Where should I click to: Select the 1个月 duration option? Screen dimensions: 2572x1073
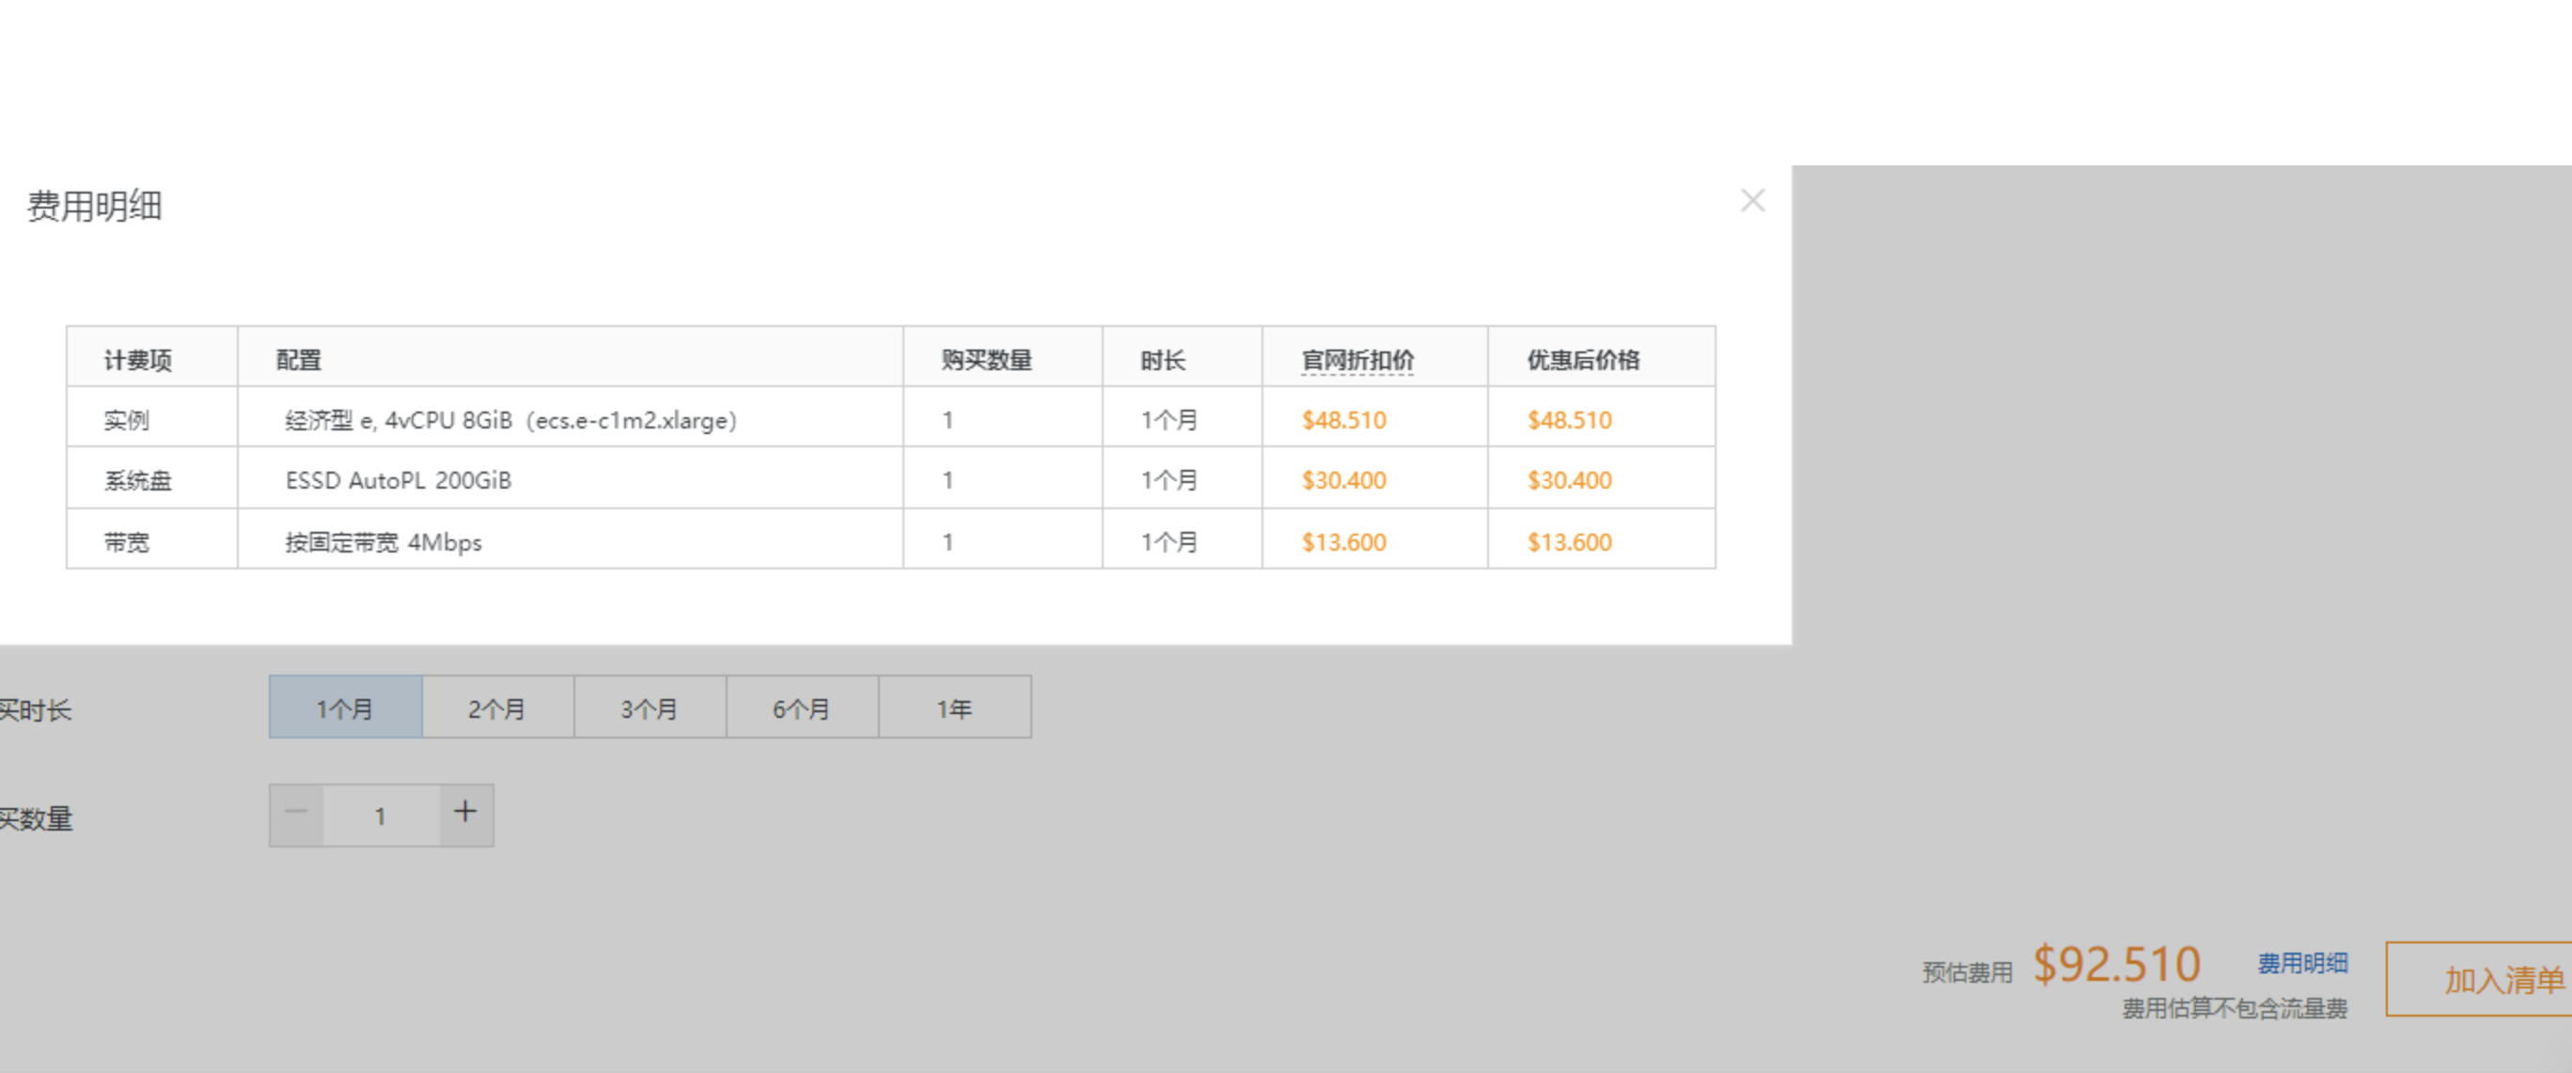click(344, 708)
